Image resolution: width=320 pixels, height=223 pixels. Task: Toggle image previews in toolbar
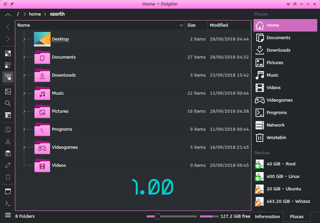(x=8, y=91)
